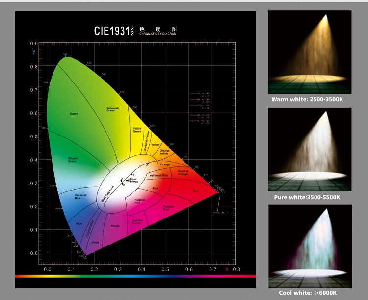This screenshot has width=368, height=300.
Task: Click the 'Purple' region label
Action: point(115,226)
